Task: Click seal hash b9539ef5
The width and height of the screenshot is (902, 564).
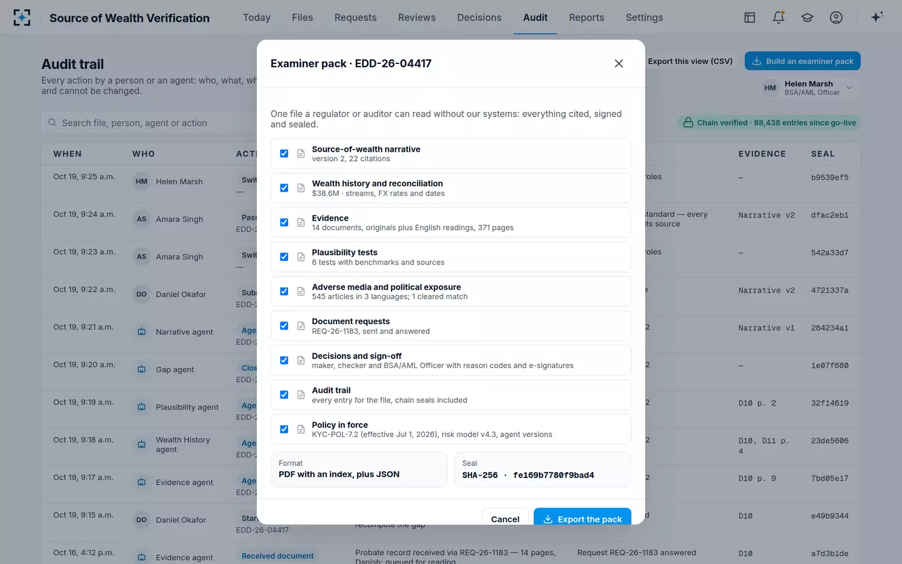Action: [829, 177]
